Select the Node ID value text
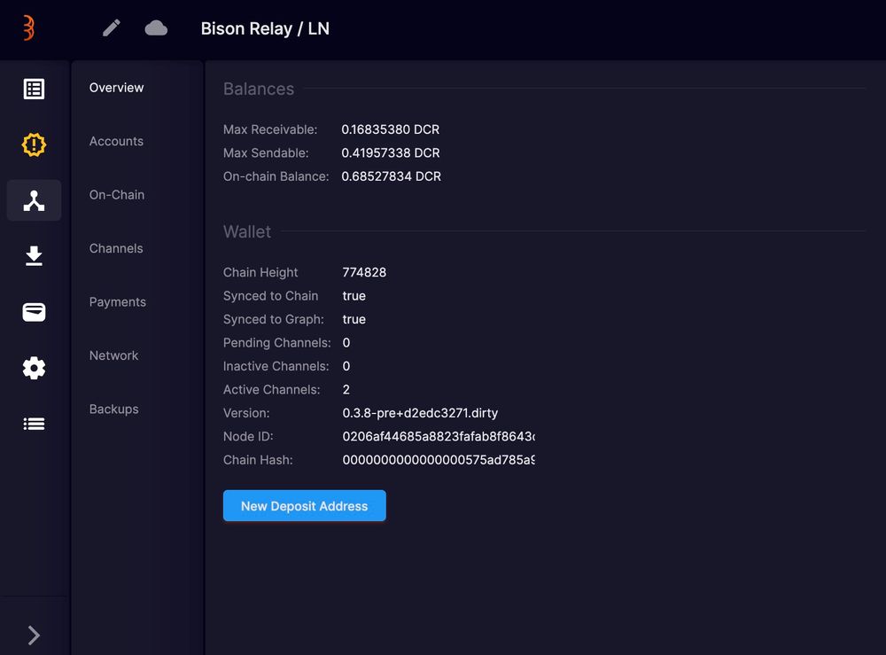The image size is (886, 655). [439, 436]
